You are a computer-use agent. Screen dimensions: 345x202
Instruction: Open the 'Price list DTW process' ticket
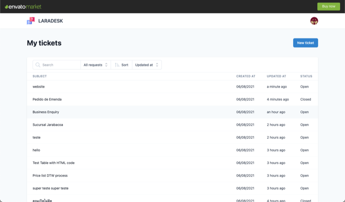pyautogui.click(x=50, y=176)
